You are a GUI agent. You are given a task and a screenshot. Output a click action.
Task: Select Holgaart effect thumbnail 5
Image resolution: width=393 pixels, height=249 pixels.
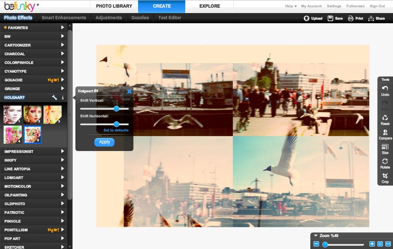point(33,135)
